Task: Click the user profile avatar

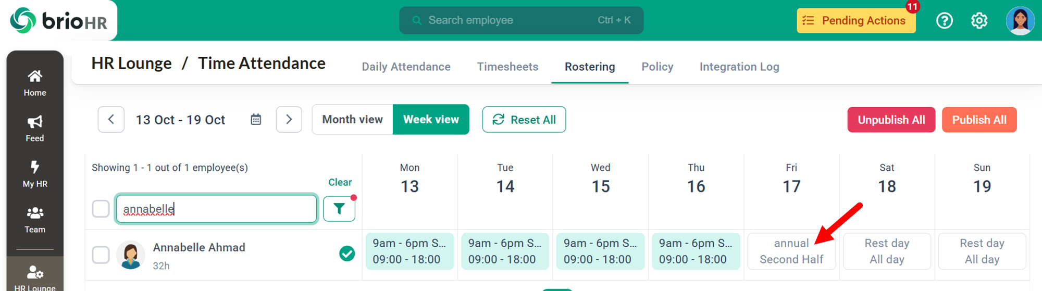Action: 1020,21
